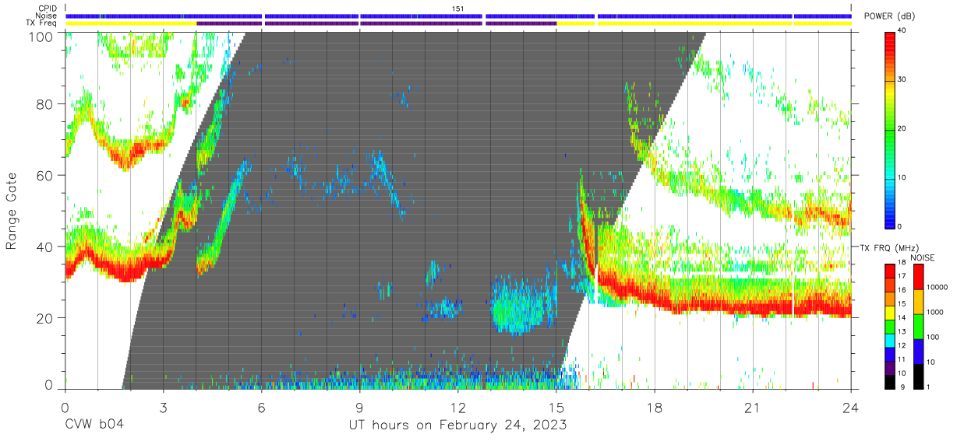Click the 9 tick on the UT hours axis
The width and height of the screenshot is (957, 441).
click(x=360, y=407)
